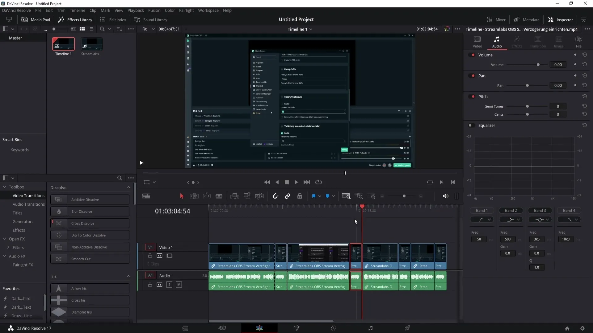This screenshot has height=333, width=593.
Task: Click the Play Forward button in transport
Action: click(x=297, y=182)
